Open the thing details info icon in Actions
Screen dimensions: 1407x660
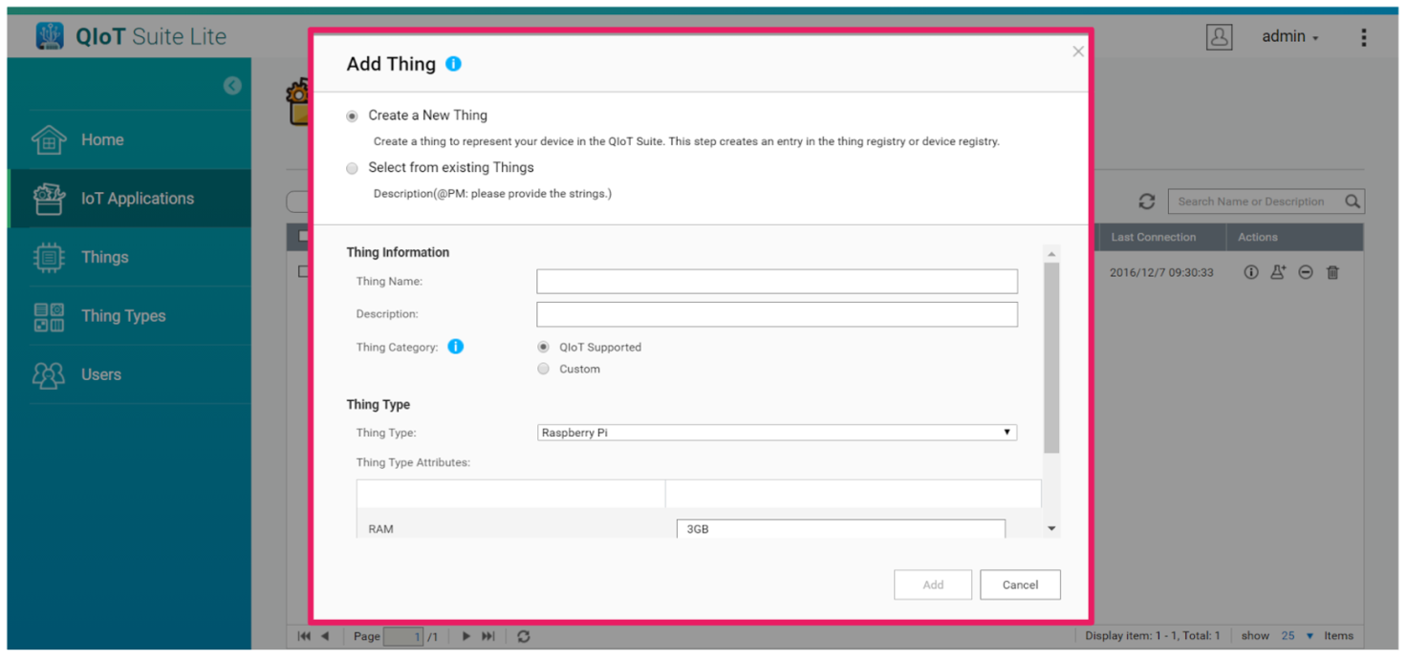[x=1251, y=272]
